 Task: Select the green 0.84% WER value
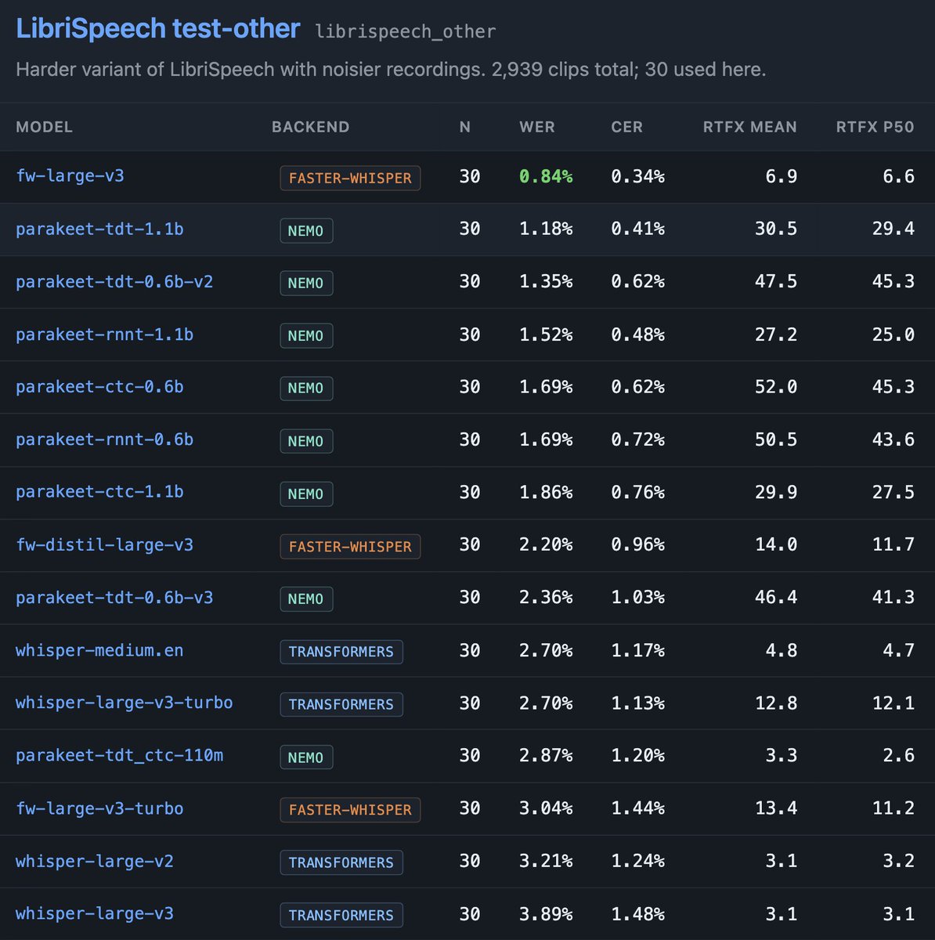click(x=546, y=176)
